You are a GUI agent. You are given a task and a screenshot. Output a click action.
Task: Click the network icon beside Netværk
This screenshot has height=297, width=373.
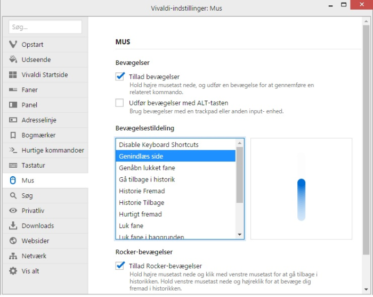(x=13, y=256)
